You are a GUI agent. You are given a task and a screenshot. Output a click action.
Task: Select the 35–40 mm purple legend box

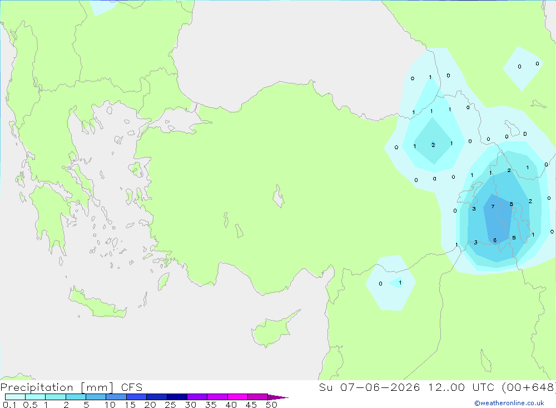click(x=217, y=397)
